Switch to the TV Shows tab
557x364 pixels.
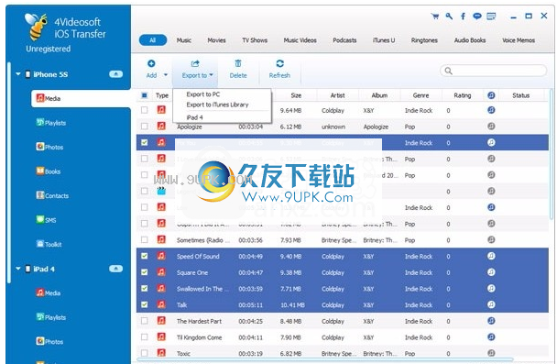coord(255,40)
